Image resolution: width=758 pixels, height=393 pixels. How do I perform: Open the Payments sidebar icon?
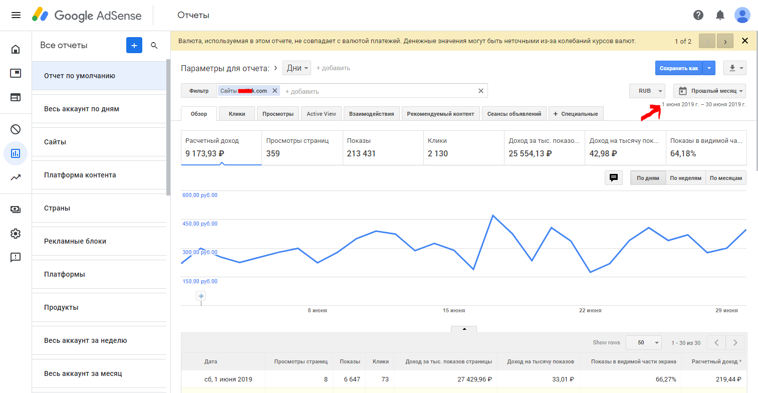click(x=16, y=210)
